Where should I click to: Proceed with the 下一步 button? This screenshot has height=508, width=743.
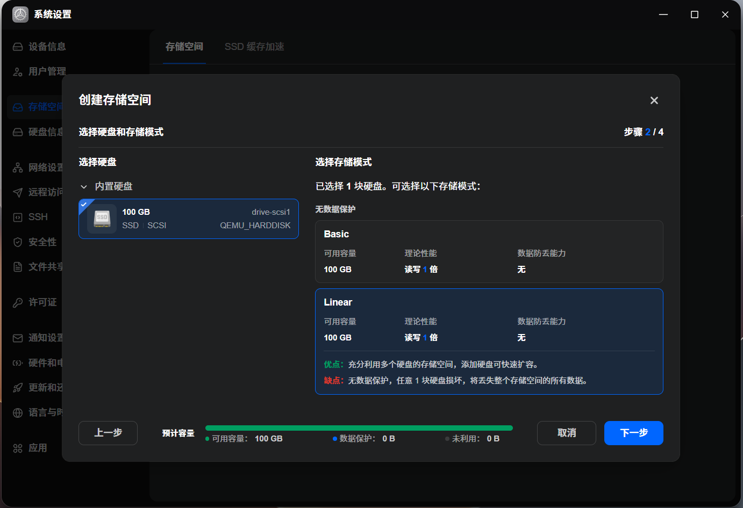click(634, 433)
